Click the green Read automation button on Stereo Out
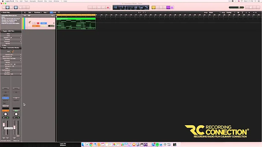262x147 pixels. [16, 111]
